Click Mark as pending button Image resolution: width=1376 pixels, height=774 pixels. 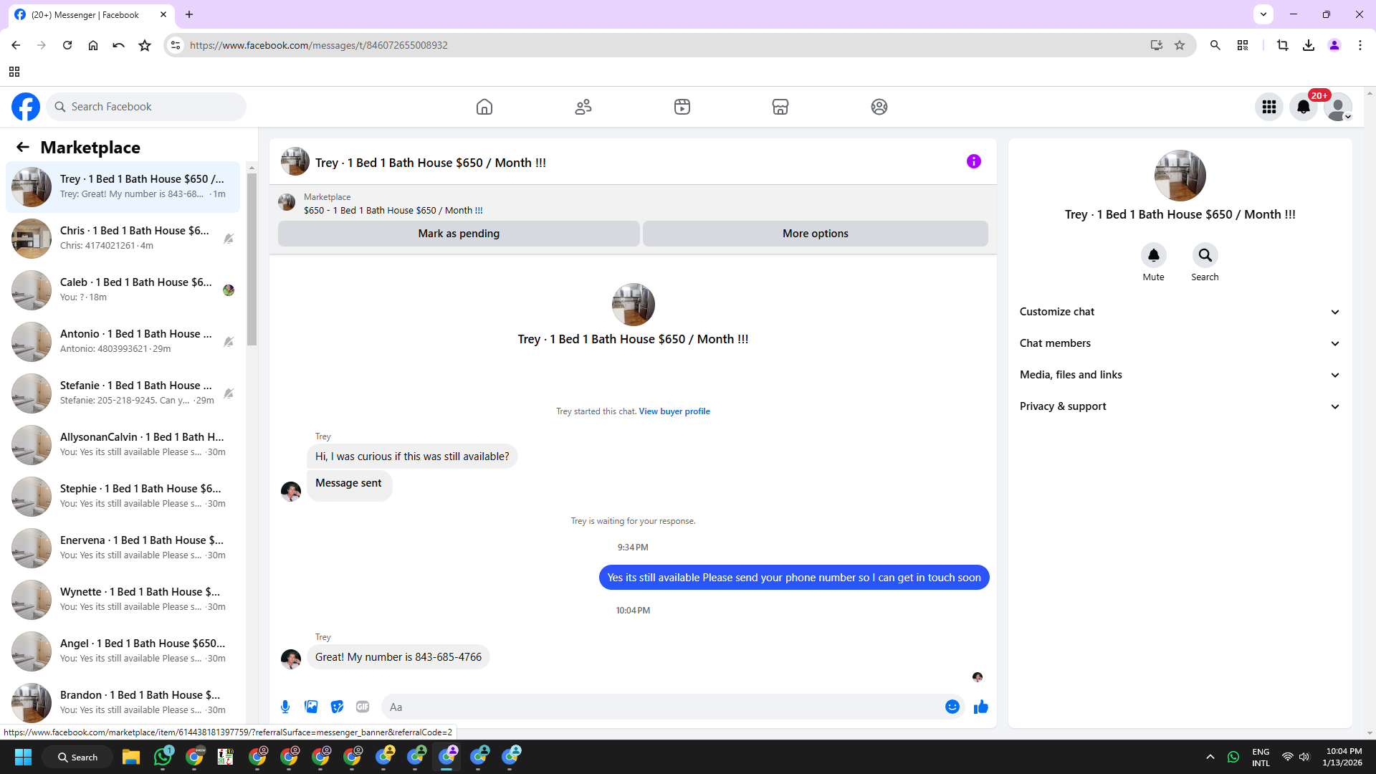click(459, 234)
